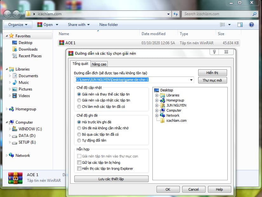Click the DATA (D:) drive icon

pos(15,136)
